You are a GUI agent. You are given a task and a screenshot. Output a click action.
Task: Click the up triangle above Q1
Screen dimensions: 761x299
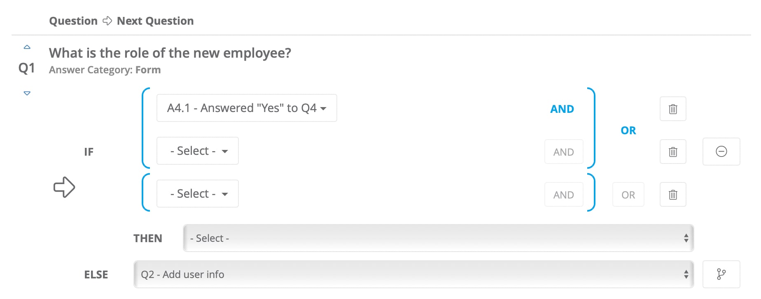click(26, 47)
